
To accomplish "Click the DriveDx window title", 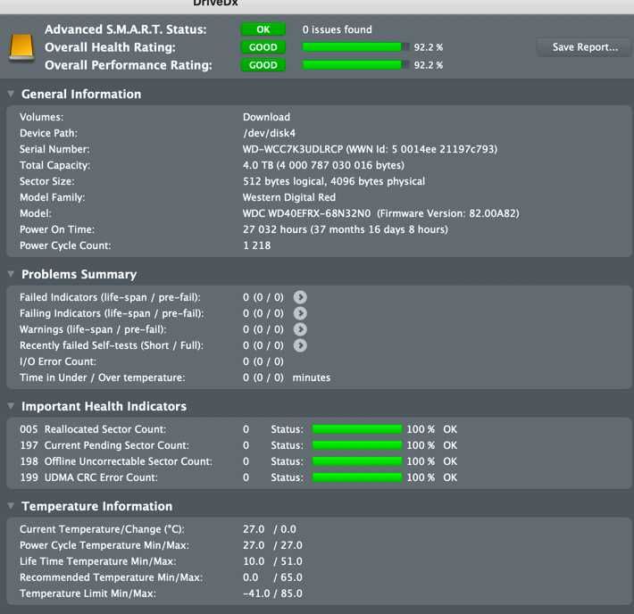I will (215, 4).
